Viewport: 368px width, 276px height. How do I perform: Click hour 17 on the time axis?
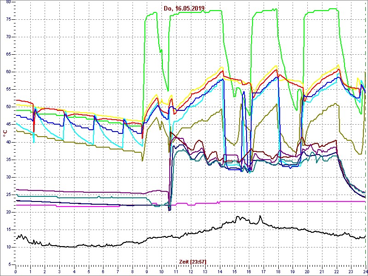(264, 272)
